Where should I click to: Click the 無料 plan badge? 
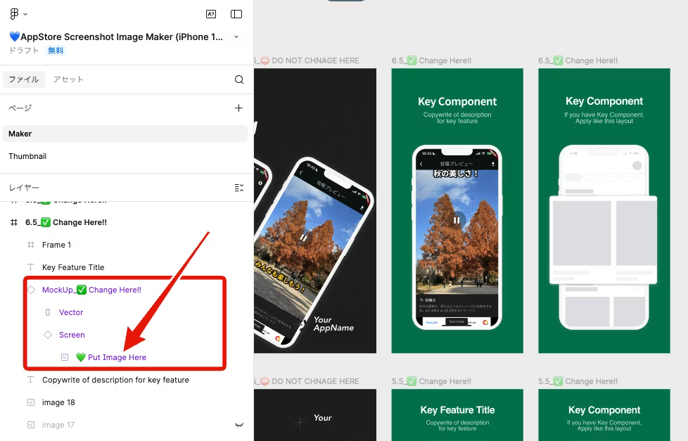pyautogui.click(x=56, y=51)
